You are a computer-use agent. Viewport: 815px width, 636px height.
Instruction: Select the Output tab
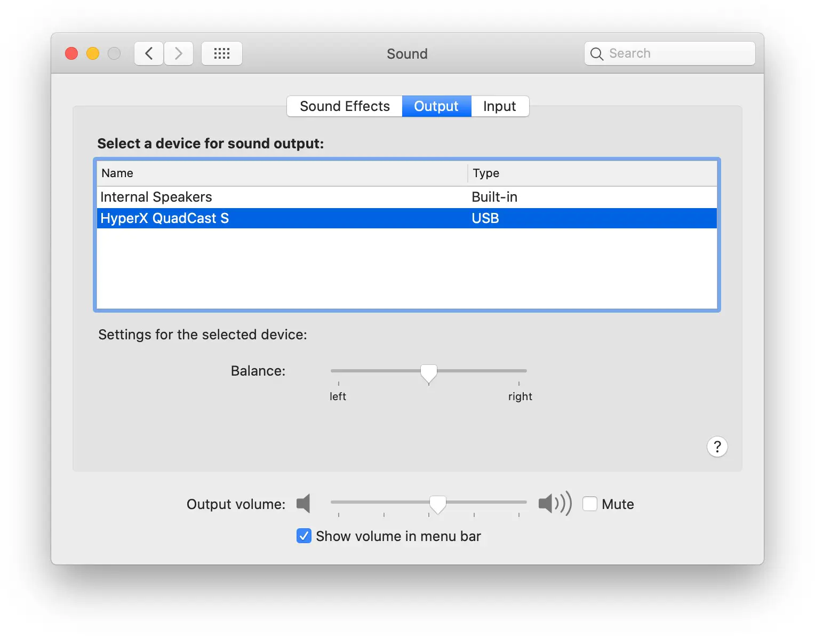click(436, 106)
